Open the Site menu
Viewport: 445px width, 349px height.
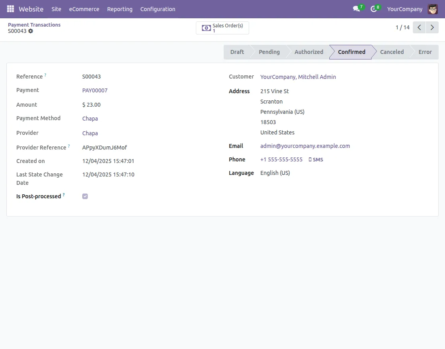[x=56, y=9]
